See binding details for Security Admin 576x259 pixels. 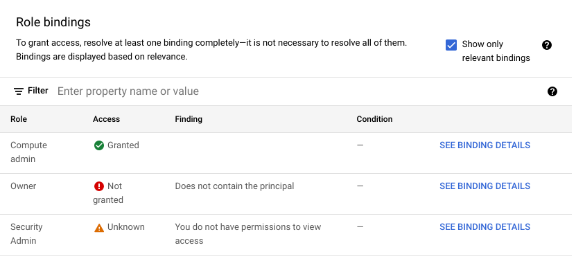point(485,226)
